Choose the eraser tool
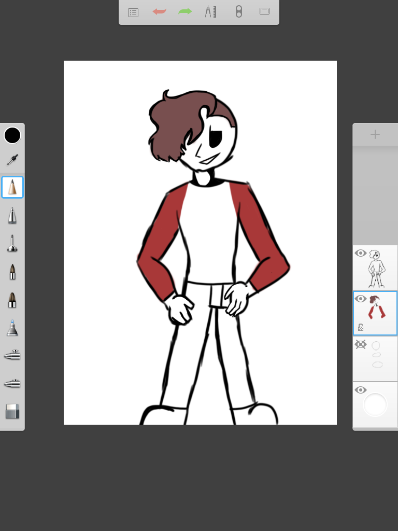398x531 pixels. (x=12, y=411)
